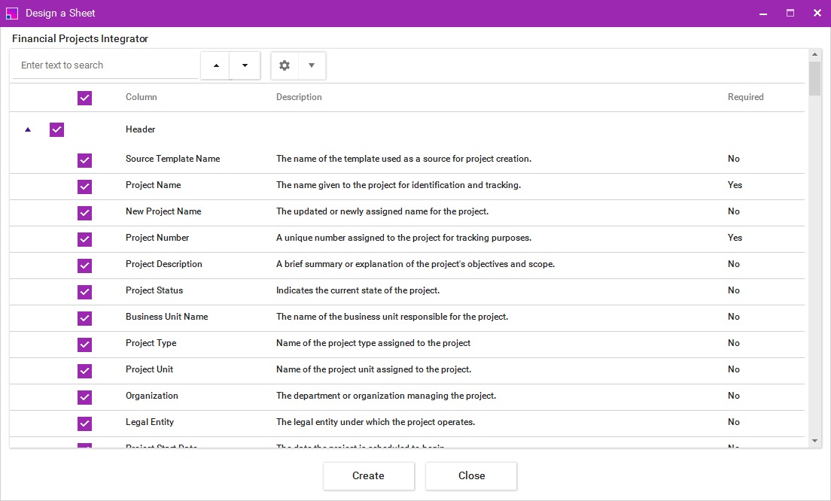Toggle the select-all checkbox in column header
831x501 pixels.
[x=85, y=98]
